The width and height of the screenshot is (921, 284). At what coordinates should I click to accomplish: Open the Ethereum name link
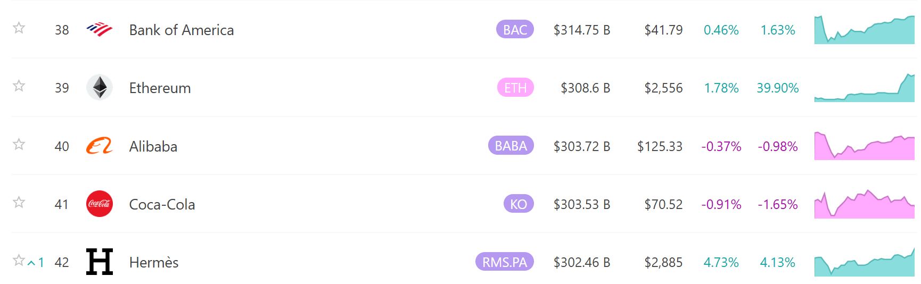(160, 88)
